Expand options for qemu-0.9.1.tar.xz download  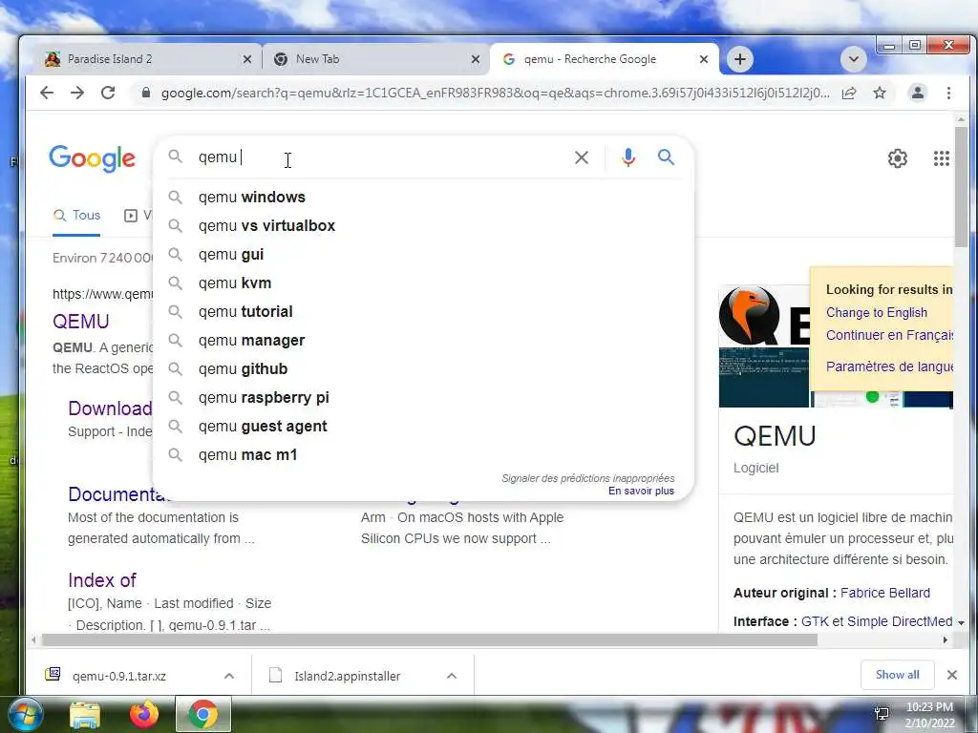pyautogui.click(x=229, y=676)
